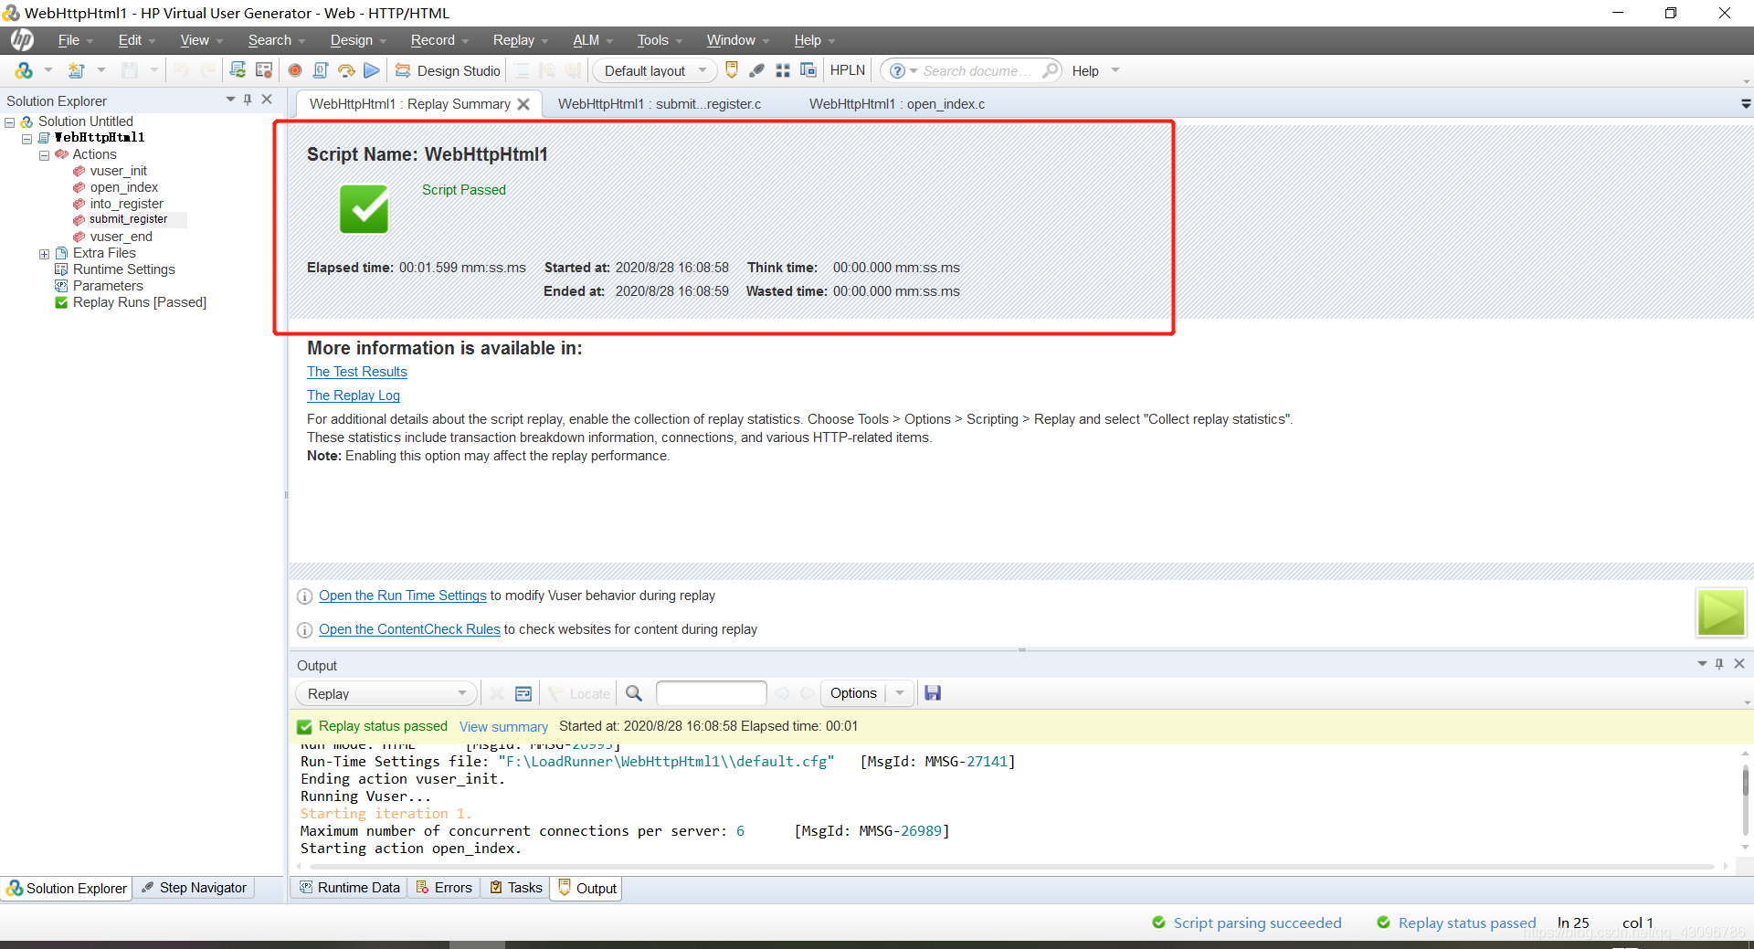Click View summary link in Output
This screenshot has height=949, width=1754.
point(503,727)
